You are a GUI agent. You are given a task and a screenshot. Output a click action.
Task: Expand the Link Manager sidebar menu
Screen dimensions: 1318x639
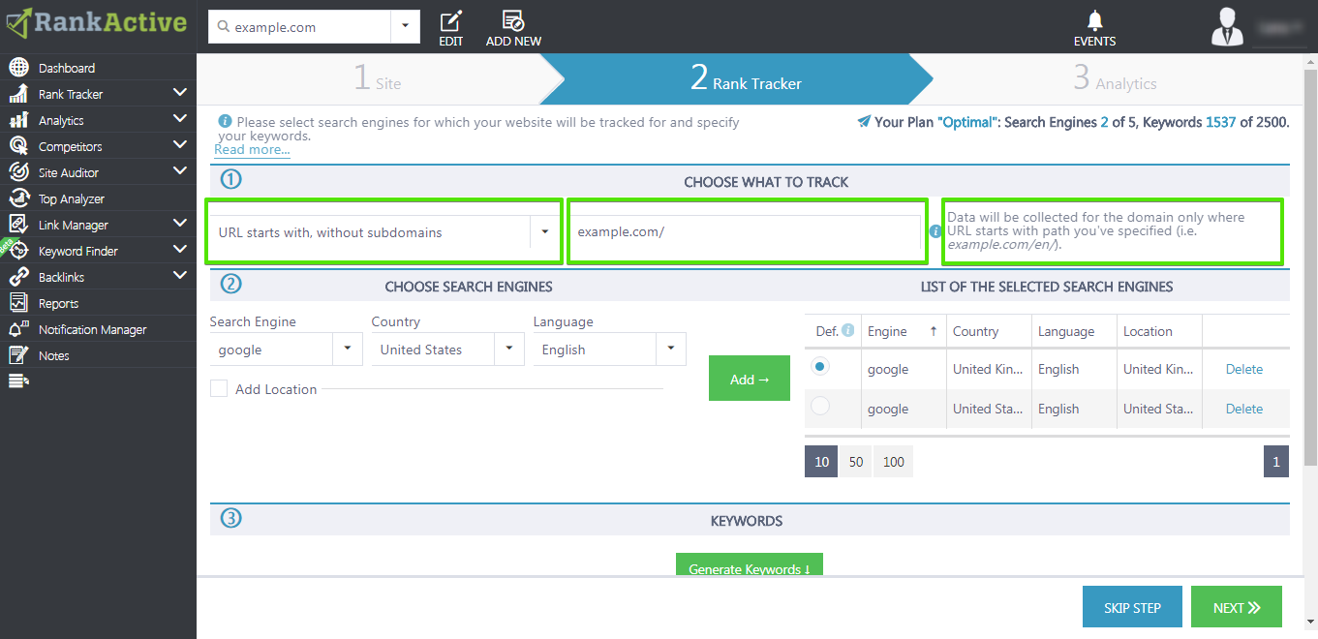[x=179, y=224]
